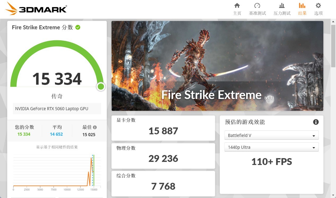Click the 110+ FPS estimate
This screenshot has width=336, height=198.
pos(272,162)
